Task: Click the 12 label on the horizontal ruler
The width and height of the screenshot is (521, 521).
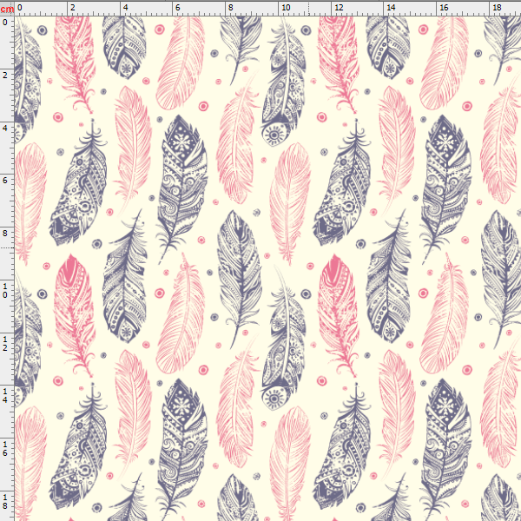Action: pos(339,8)
